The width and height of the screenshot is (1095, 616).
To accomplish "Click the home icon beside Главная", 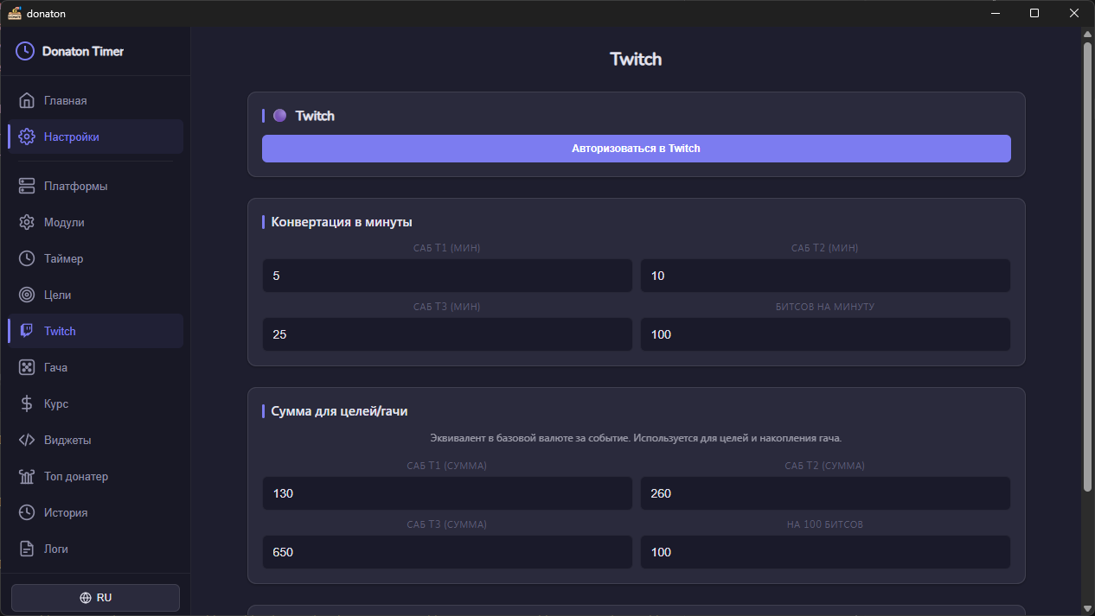I will tap(27, 100).
